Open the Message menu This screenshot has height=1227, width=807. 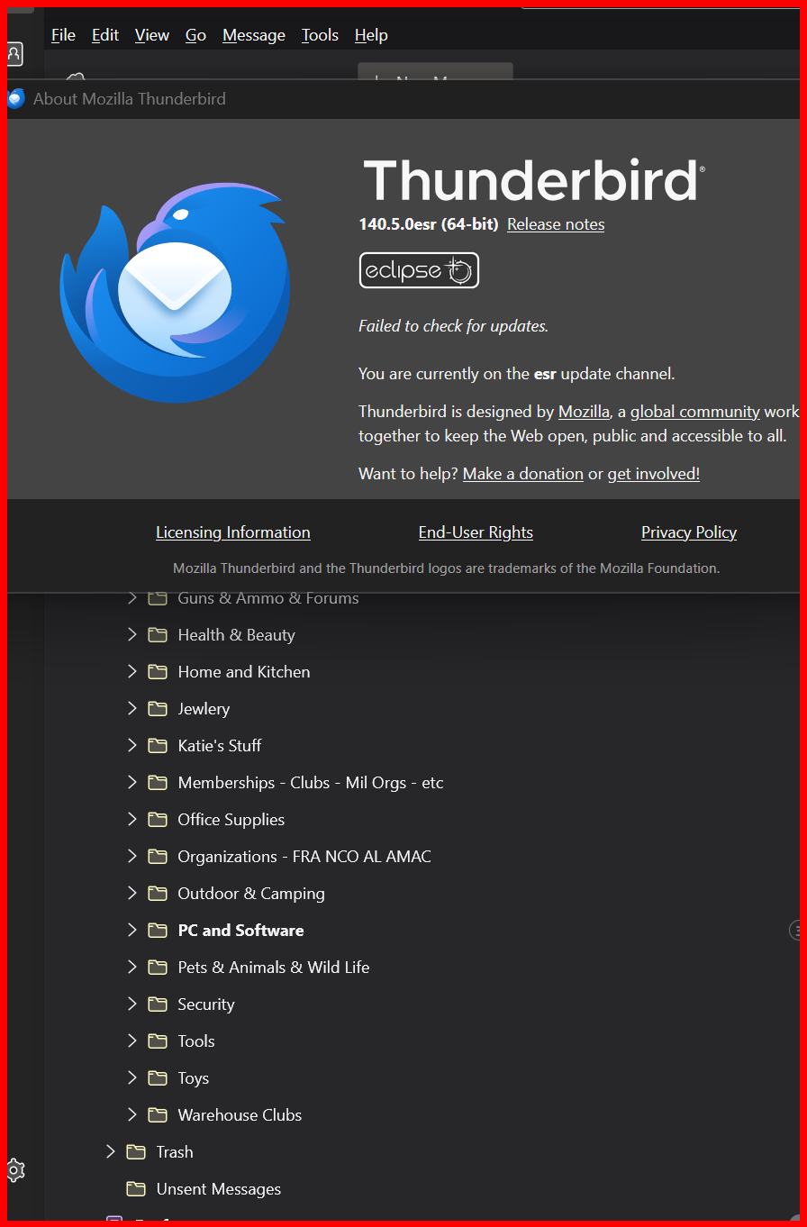[x=254, y=35]
